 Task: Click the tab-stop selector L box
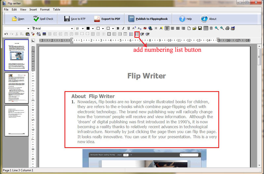tap(33, 40)
